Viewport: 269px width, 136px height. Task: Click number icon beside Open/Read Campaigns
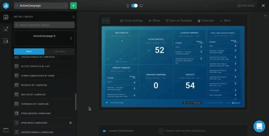(x=17, y=123)
